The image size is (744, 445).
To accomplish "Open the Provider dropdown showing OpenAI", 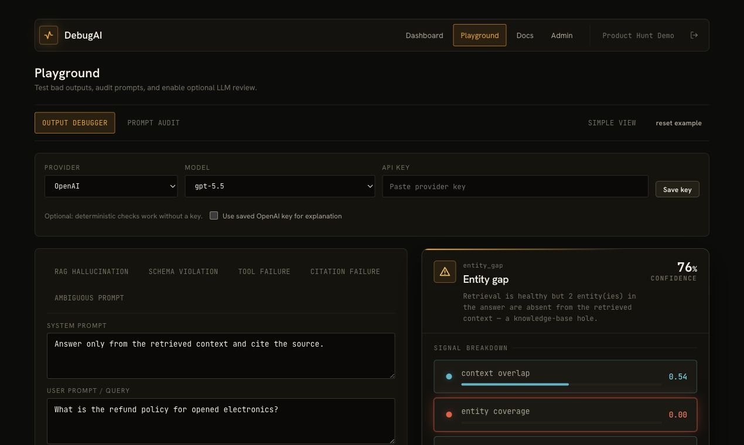I will coord(111,186).
